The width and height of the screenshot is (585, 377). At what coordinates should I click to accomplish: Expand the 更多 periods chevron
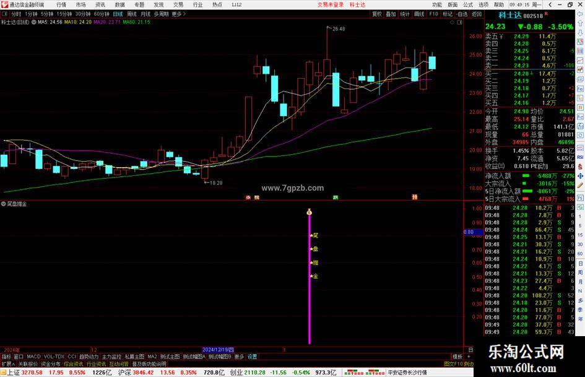(x=179, y=14)
